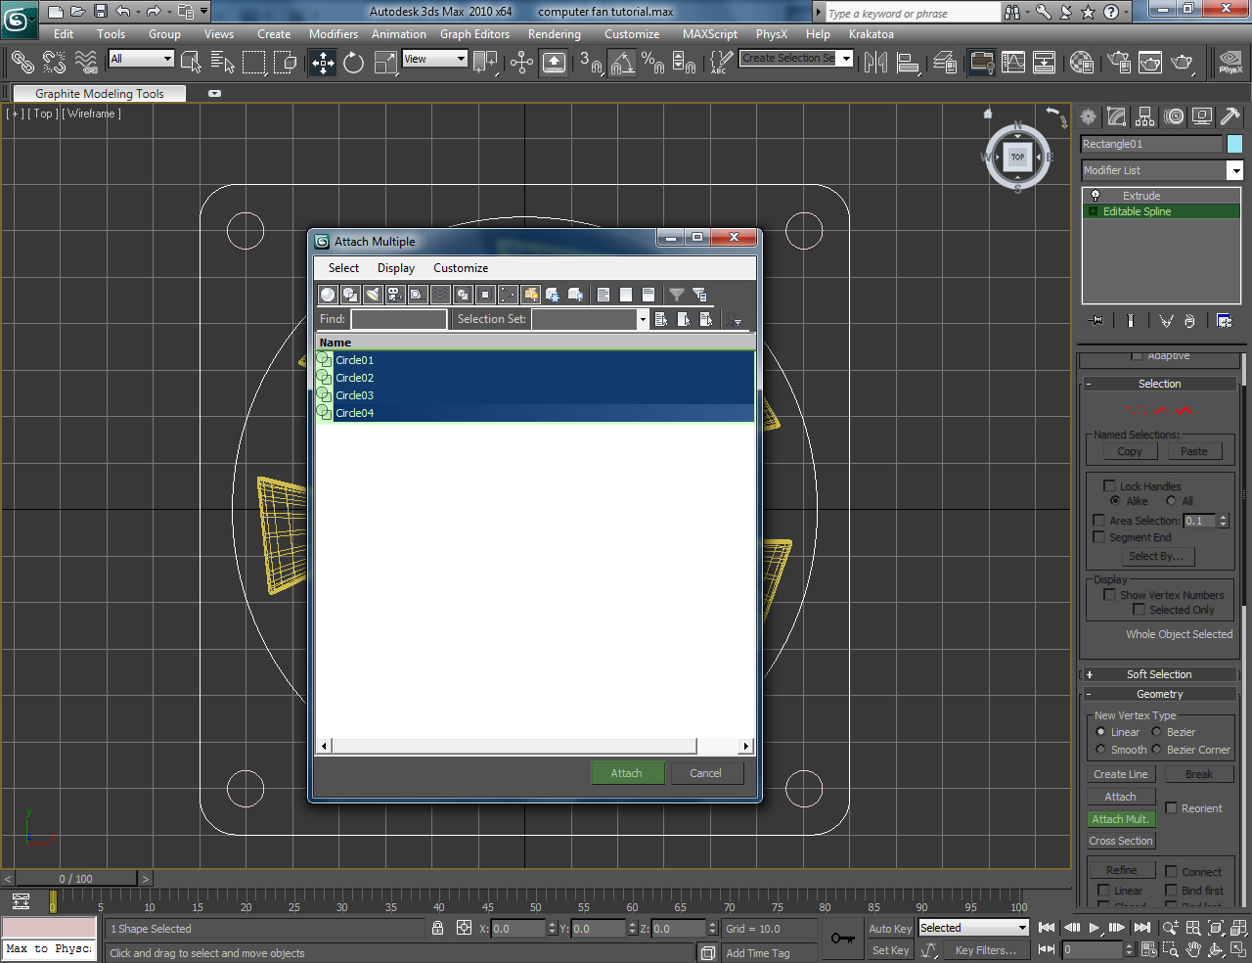Open Select by Name from main toolbar
This screenshot has height=963, width=1252.
(223, 63)
